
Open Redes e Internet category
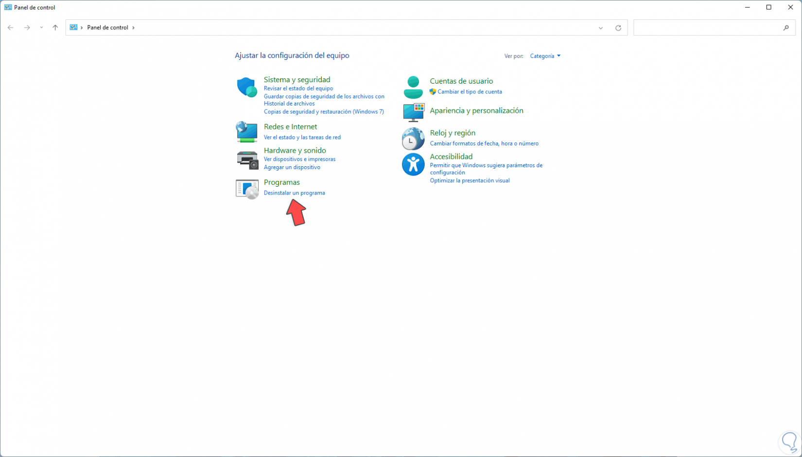click(290, 127)
